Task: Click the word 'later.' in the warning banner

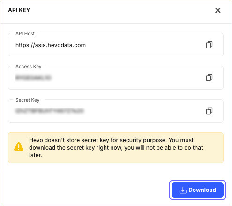Action: pyautogui.click(x=36, y=155)
